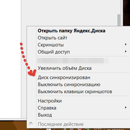Select the Скриншоты menu item
This screenshot has height=130, width=130.
tap(51, 45)
